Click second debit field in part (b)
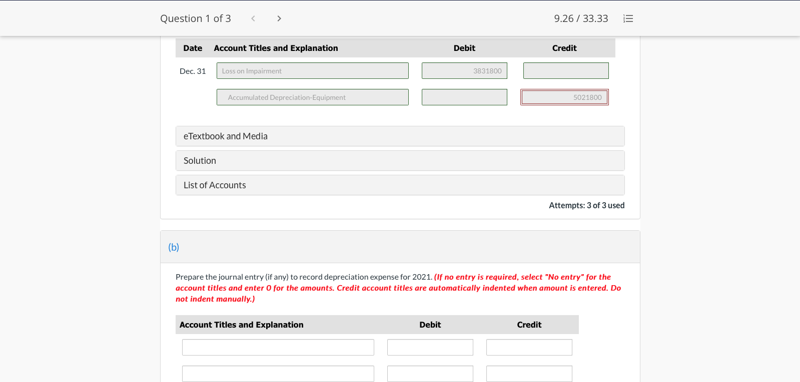The height and width of the screenshot is (382, 800). click(x=430, y=374)
